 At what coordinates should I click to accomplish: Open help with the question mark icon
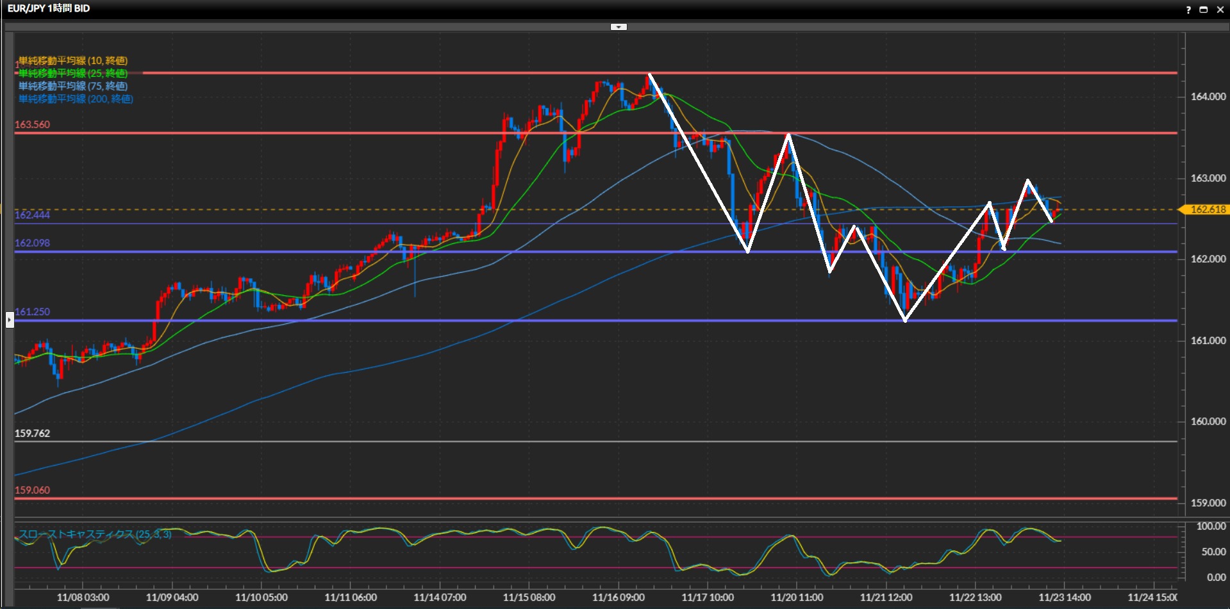[1188, 10]
